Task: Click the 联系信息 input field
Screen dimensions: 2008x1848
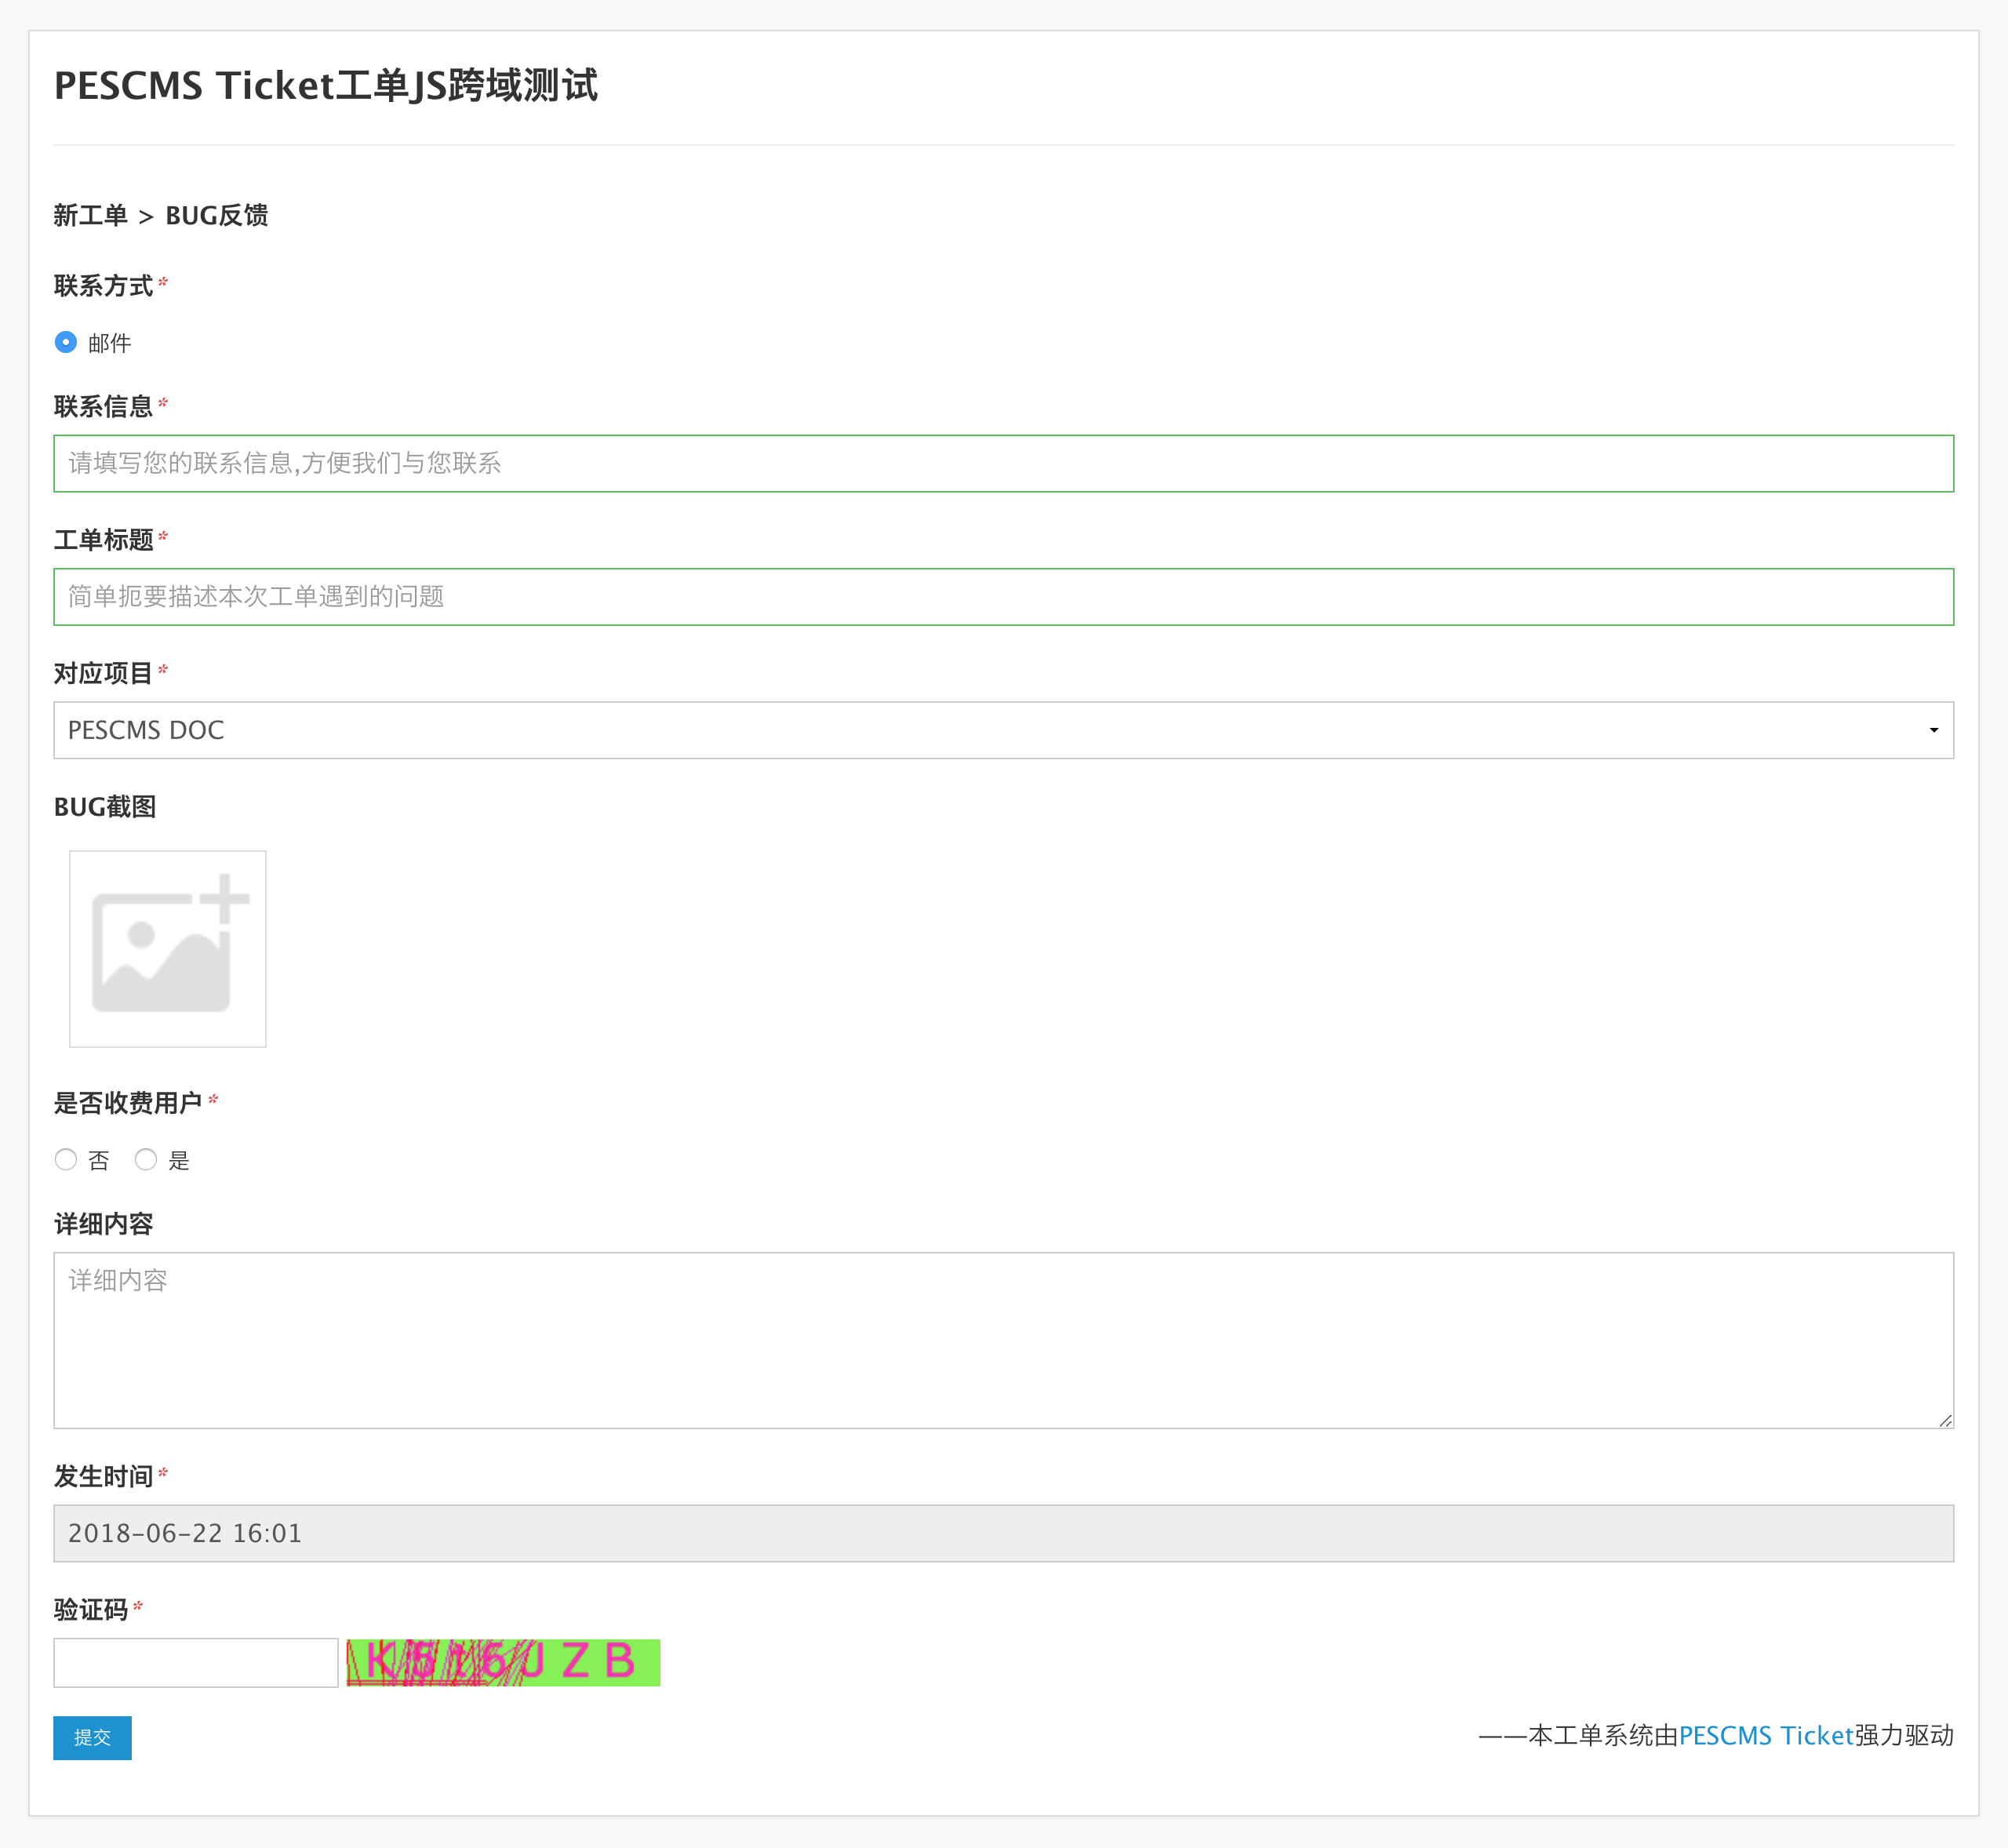Action: pos(1003,463)
